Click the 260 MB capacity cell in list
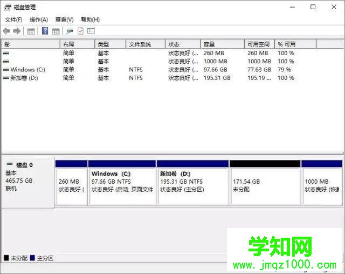The width and height of the screenshot is (345, 274). pos(213,53)
